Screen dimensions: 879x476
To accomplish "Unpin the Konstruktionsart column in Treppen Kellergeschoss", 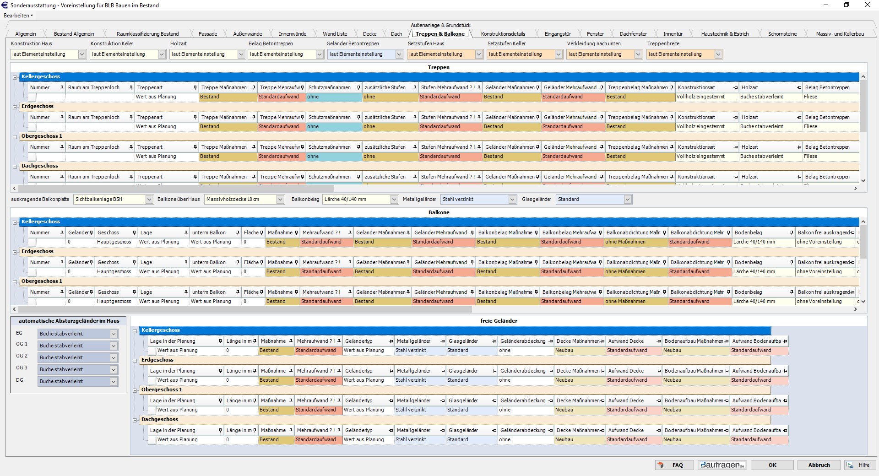I will (735, 87).
